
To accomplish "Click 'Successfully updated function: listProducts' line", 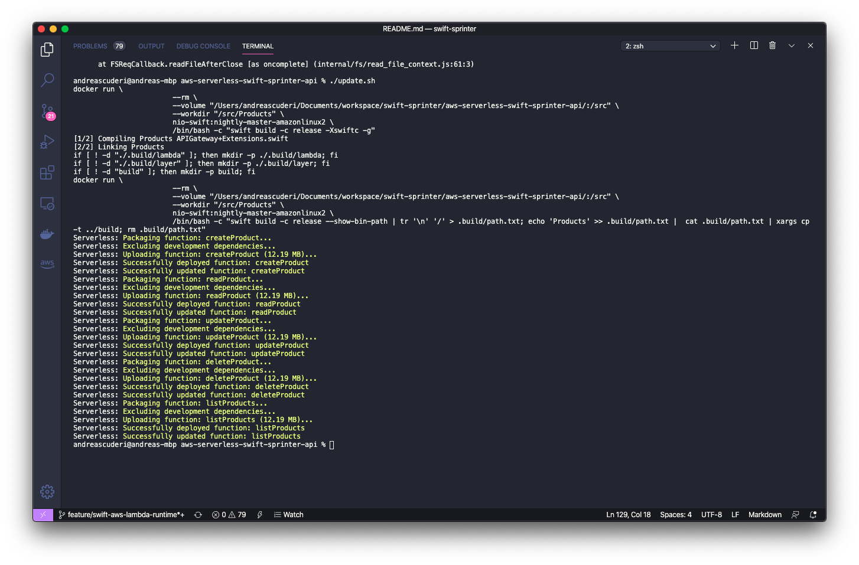I will 187,436.
